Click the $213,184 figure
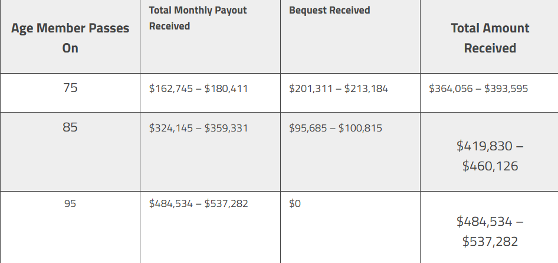The width and height of the screenshot is (558, 263). pos(366,88)
